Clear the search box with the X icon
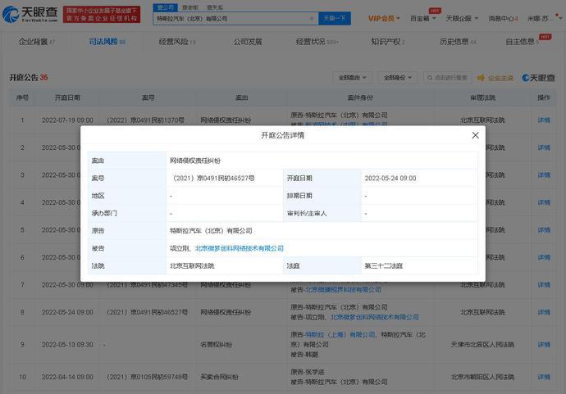The image size is (566, 394). [312, 18]
